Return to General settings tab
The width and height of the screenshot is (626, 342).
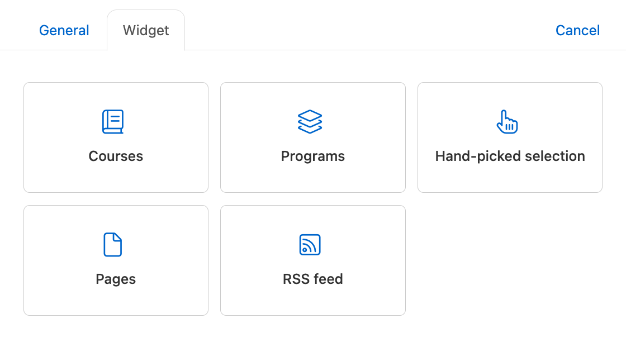coord(64,30)
